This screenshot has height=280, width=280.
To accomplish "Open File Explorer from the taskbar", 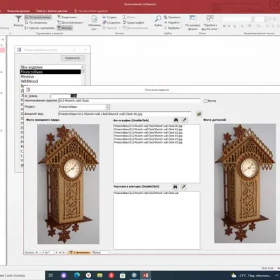I will pyautogui.click(x=99, y=275).
